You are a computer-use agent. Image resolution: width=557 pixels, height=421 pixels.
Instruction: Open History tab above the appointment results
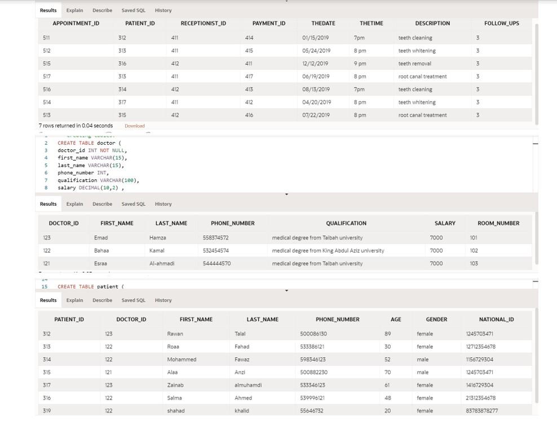[x=163, y=10]
